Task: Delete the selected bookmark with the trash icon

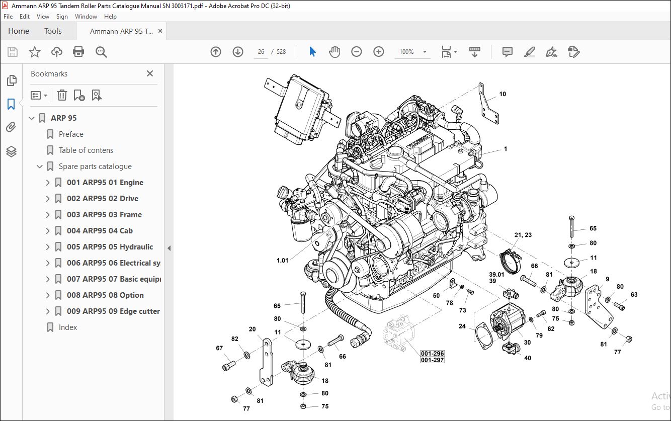Action: pos(62,95)
